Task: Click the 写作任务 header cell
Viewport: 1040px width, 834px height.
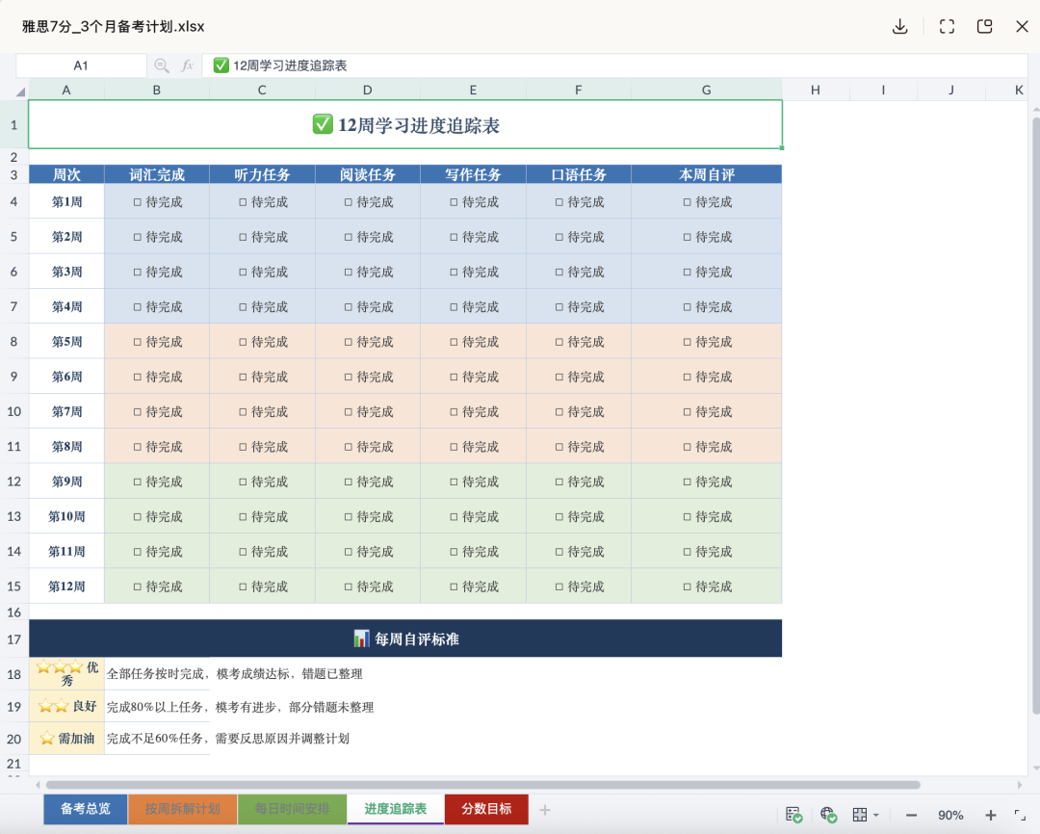Action: (473, 174)
